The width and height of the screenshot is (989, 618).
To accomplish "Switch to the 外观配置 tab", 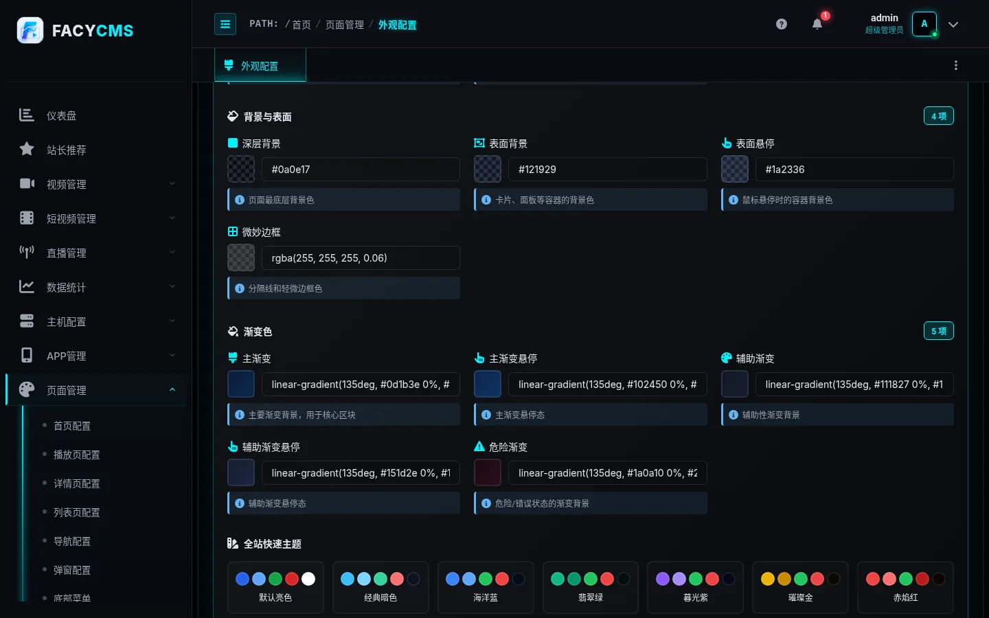I will coord(260,65).
